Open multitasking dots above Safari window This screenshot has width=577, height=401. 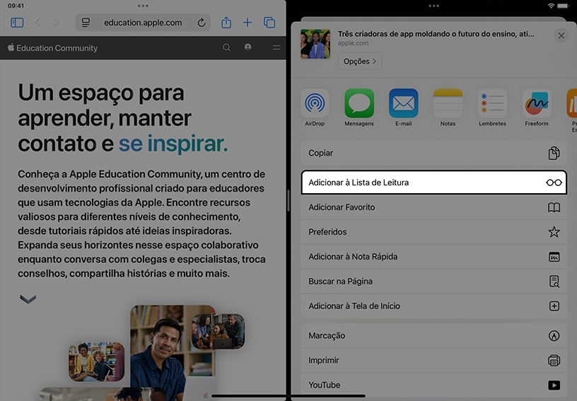[143, 6]
